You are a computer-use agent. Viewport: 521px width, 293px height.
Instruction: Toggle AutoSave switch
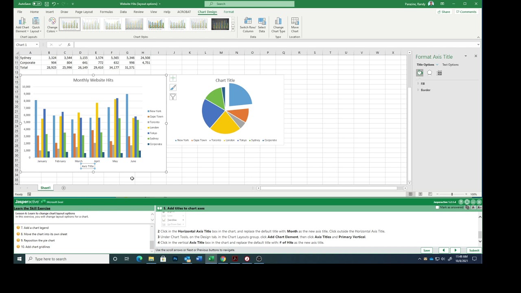coord(37,4)
